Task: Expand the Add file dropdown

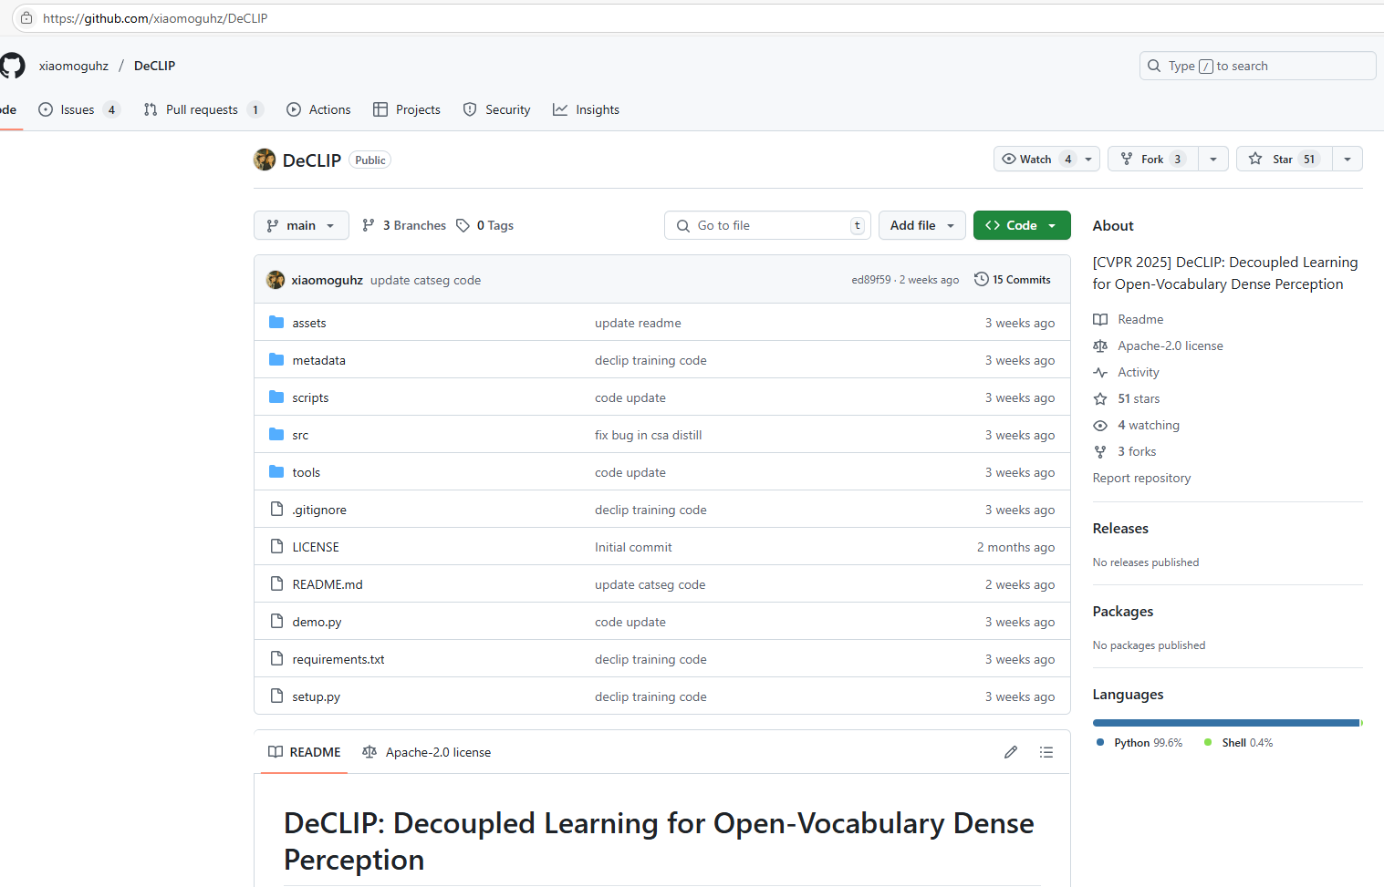Action: pos(922,225)
